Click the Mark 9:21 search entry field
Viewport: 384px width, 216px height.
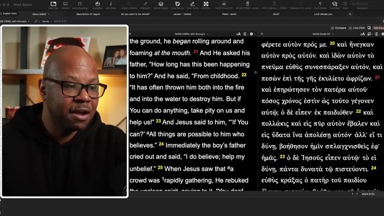point(61,22)
